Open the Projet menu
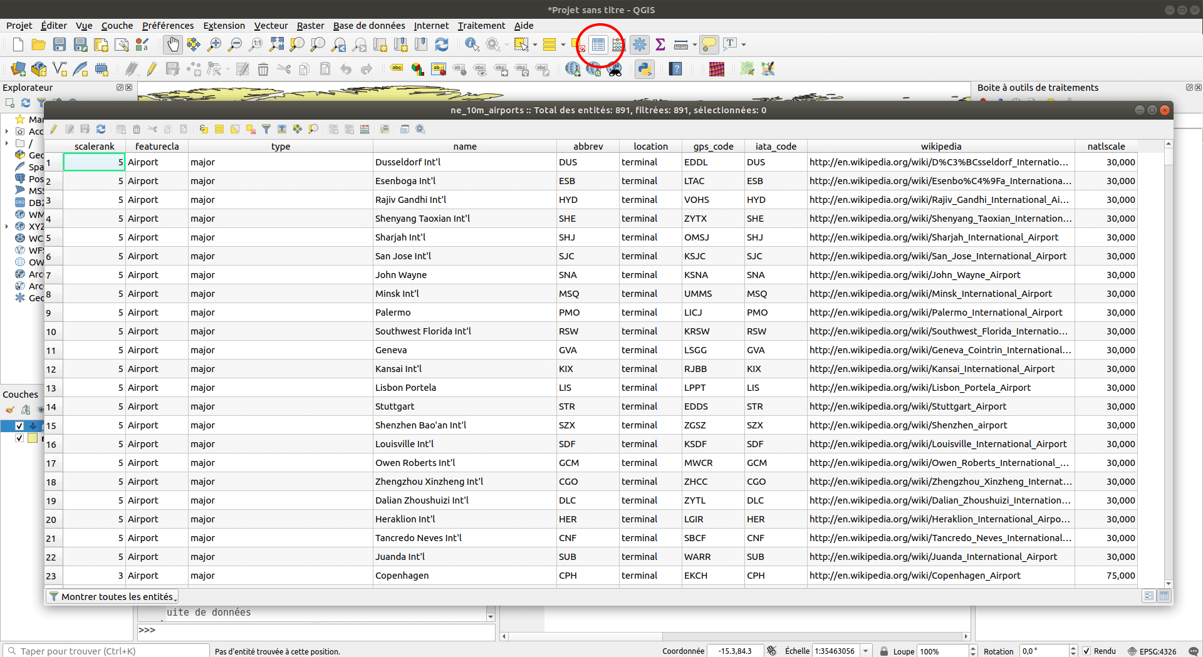Image resolution: width=1203 pixels, height=657 pixels. pos(19,26)
